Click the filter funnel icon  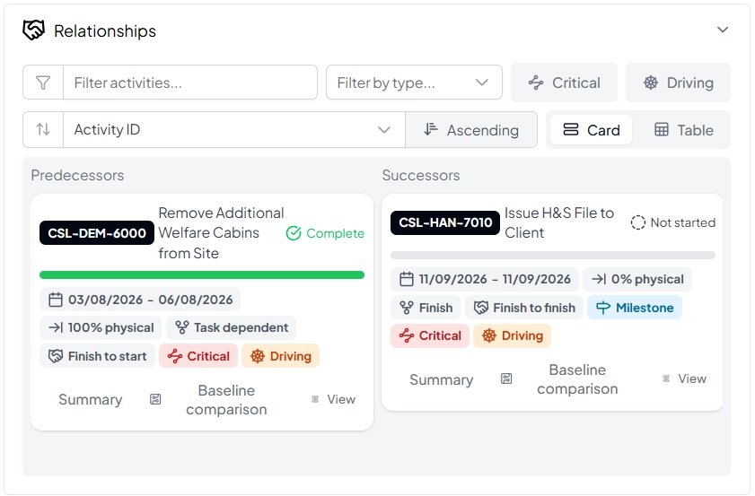coord(43,83)
